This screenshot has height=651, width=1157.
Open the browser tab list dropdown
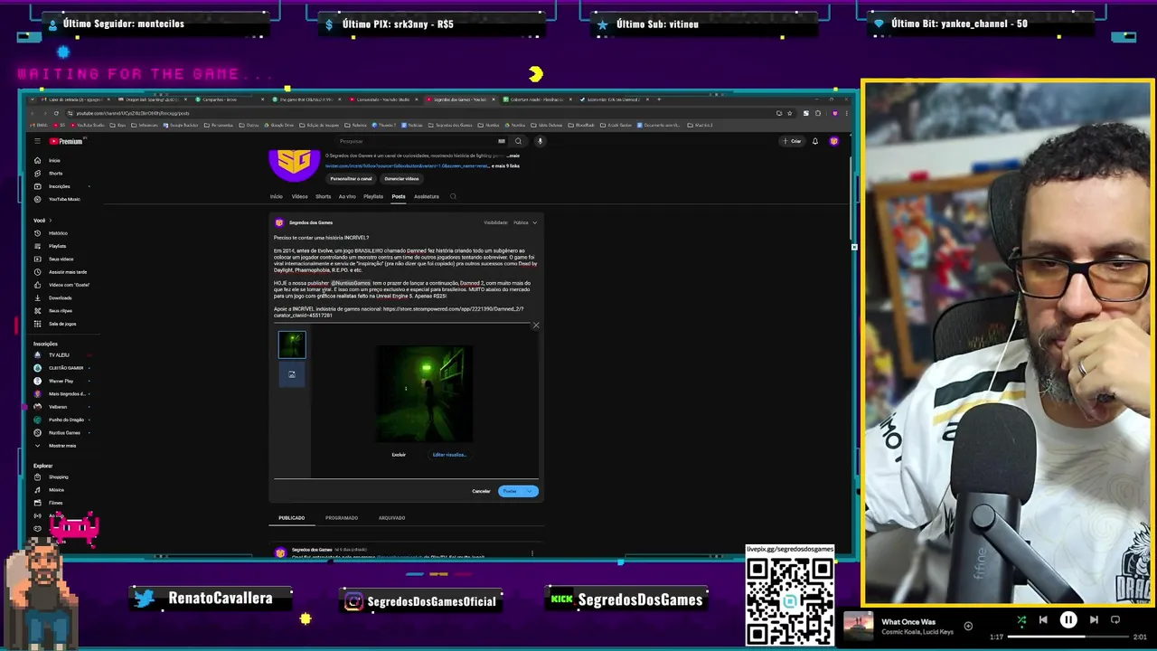point(32,99)
